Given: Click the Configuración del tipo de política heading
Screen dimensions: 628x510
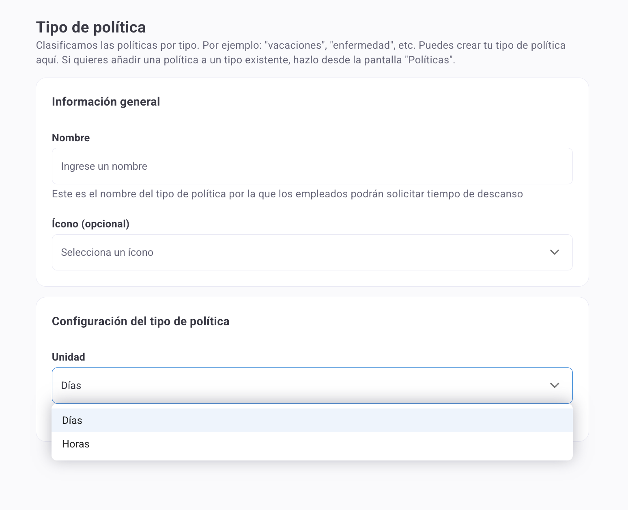Looking at the screenshot, I should point(140,321).
